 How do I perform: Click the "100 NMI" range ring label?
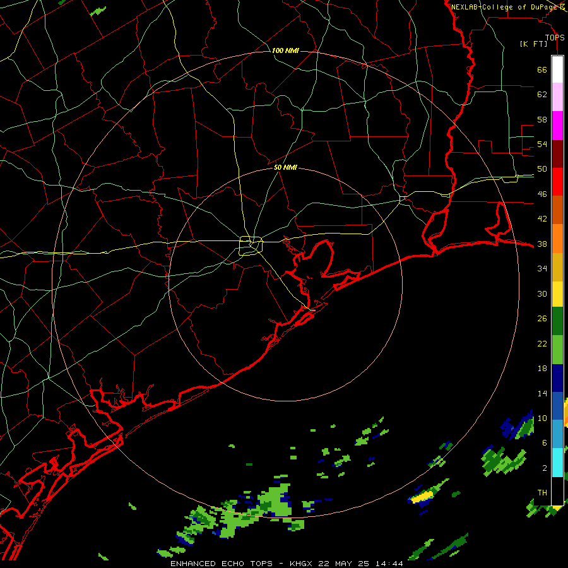[x=285, y=50]
